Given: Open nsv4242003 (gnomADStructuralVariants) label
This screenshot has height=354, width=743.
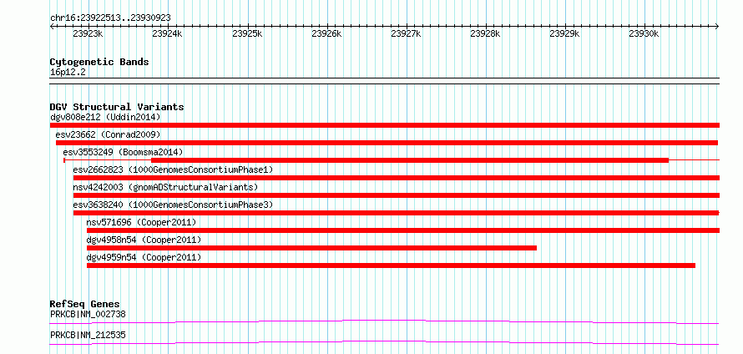Looking at the screenshot, I should 165,187.
